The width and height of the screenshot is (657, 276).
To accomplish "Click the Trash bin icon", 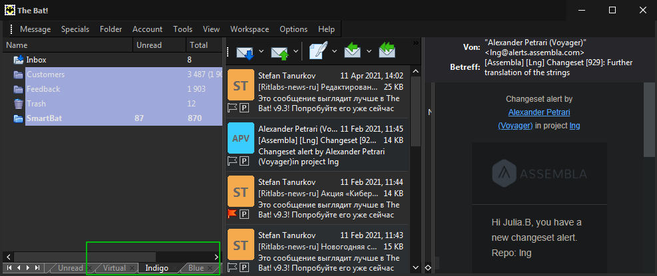I will tap(19, 104).
